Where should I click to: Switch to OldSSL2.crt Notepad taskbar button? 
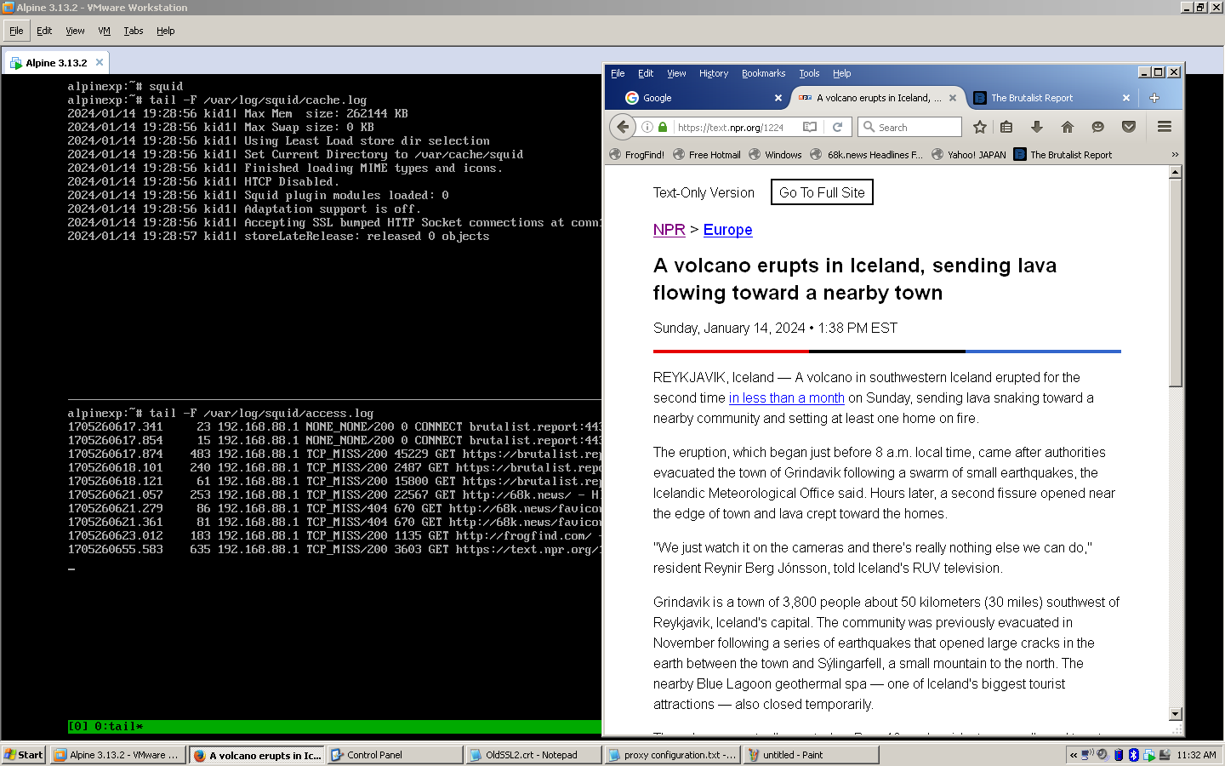[534, 755]
